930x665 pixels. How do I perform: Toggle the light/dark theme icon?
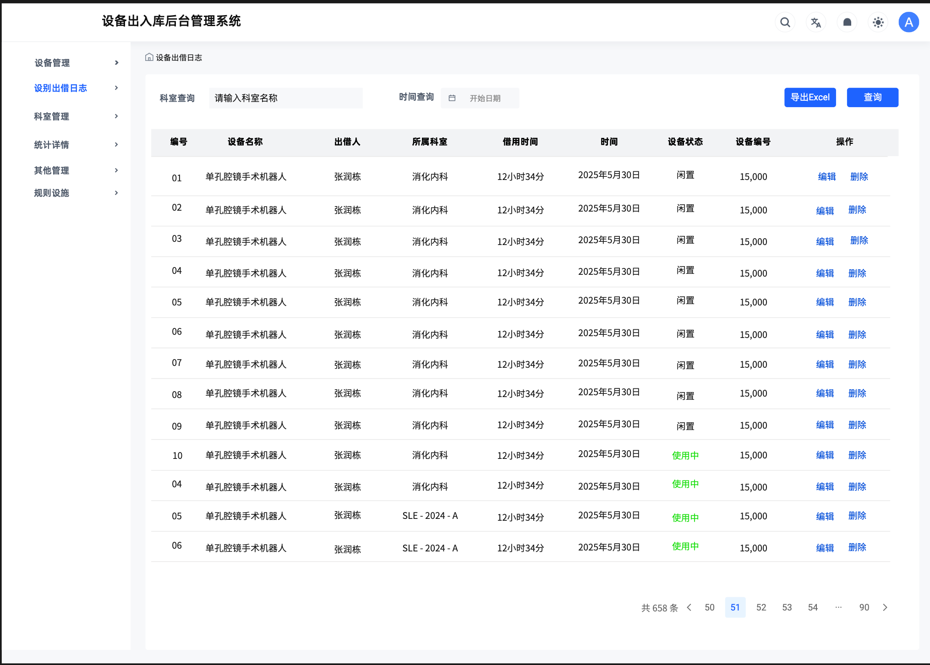click(x=878, y=22)
